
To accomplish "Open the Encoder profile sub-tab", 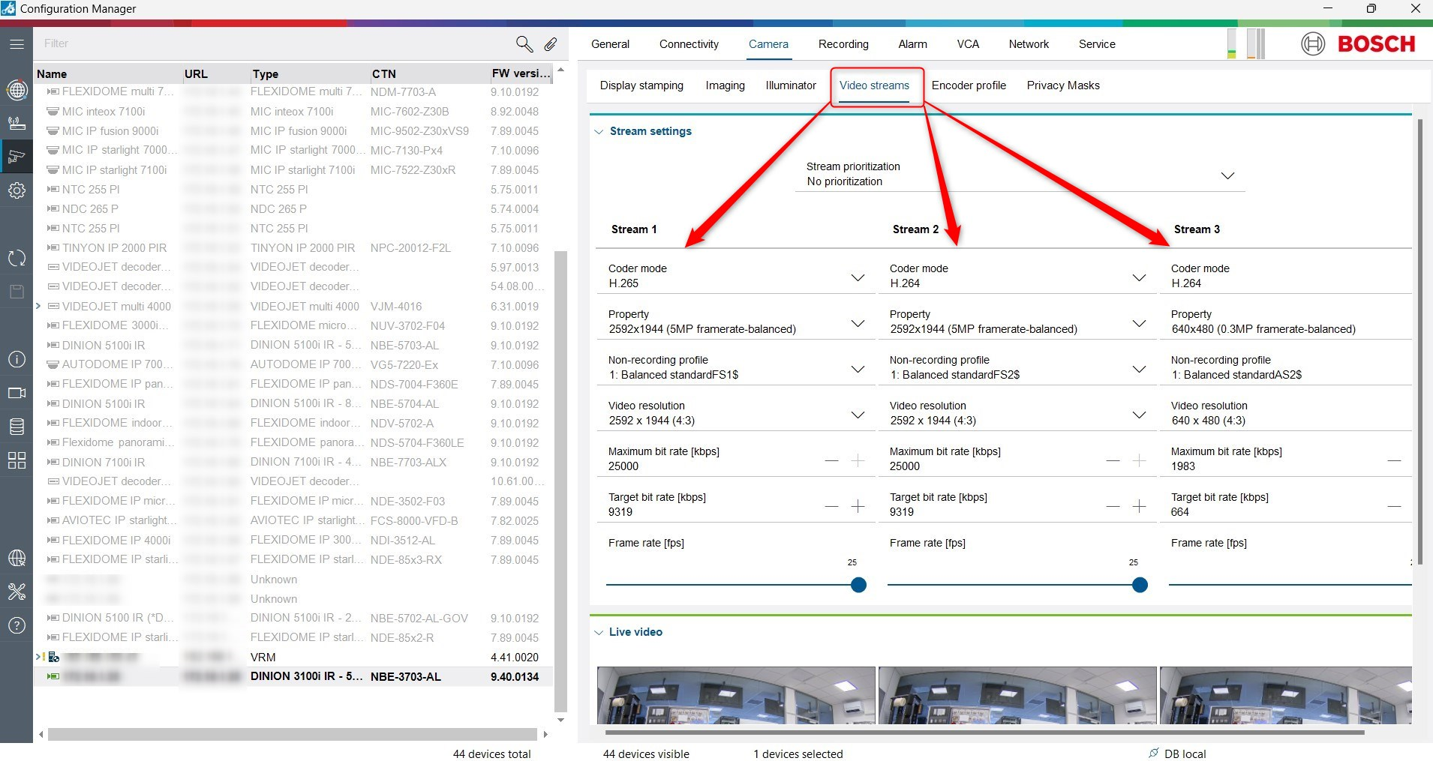I will pos(969,85).
